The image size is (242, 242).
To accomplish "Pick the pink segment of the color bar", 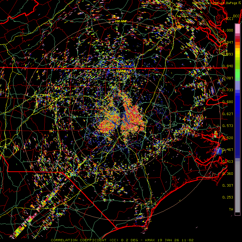I will [237, 29].
